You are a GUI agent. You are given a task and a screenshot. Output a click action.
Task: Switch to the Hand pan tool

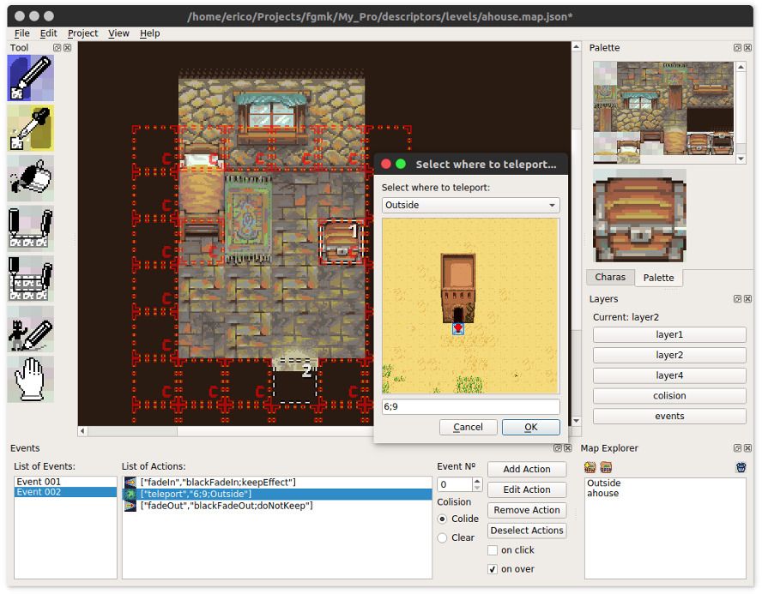pos(30,377)
